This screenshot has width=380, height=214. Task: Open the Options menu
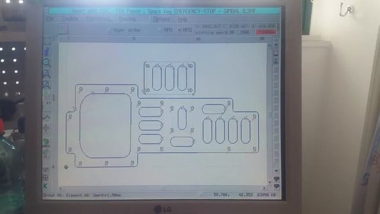[x=161, y=19]
